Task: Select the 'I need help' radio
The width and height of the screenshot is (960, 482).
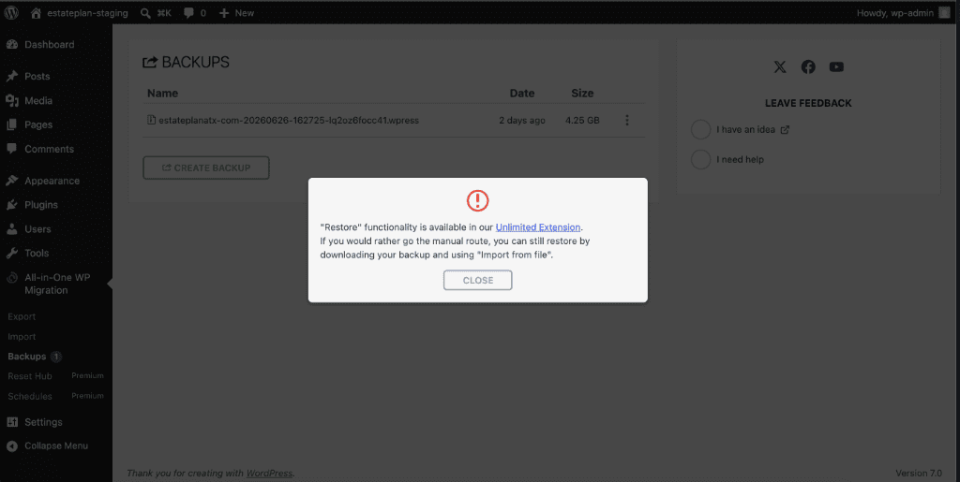Action: click(700, 159)
